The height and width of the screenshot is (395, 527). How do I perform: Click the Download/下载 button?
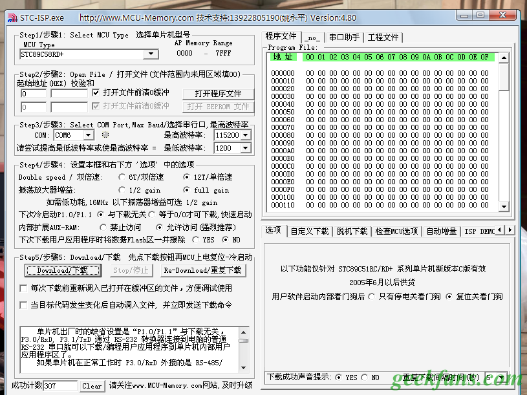tap(62, 270)
